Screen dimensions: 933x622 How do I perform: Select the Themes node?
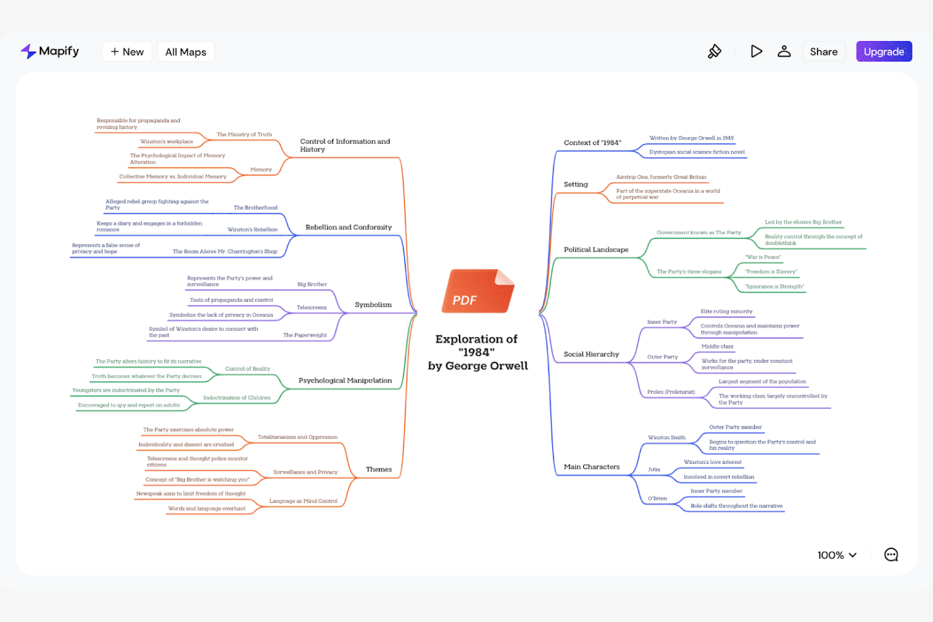pyautogui.click(x=378, y=469)
